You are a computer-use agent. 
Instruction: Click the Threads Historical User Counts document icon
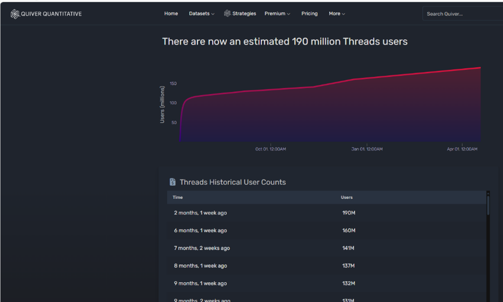[x=173, y=182]
